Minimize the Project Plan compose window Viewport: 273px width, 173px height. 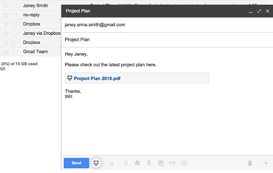coord(251,11)
